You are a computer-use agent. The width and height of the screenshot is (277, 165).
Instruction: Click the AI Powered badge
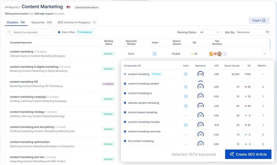(84, 32)
